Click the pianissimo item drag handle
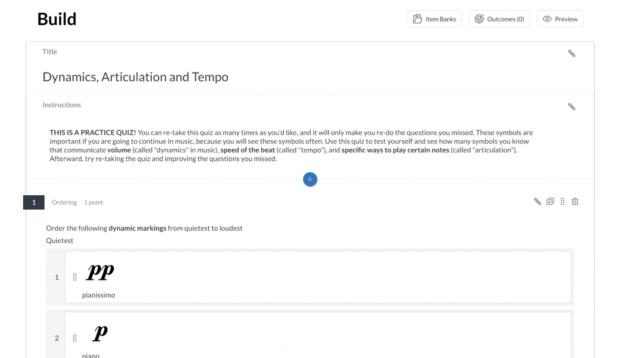 tap(74, 277)
